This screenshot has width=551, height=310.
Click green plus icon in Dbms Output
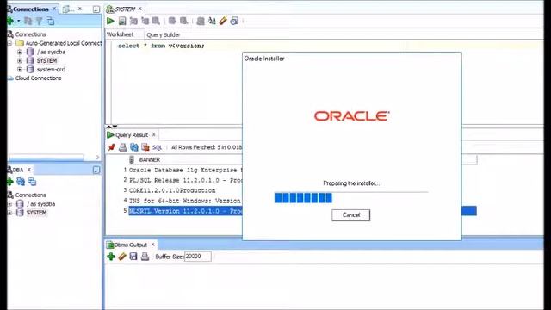pos(111,257)
